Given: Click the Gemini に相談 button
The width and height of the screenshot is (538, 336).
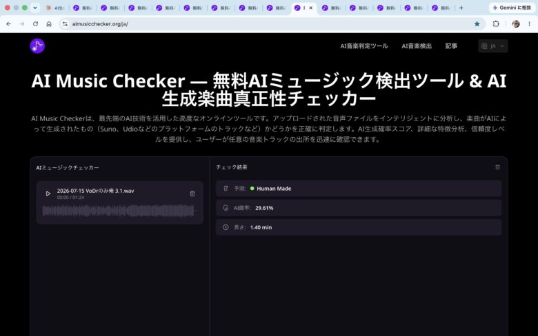Looking at the screenshot, I should click(x=512, y=8).
